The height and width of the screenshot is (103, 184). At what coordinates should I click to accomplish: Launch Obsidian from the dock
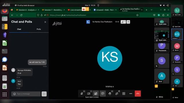click(5, 35)
